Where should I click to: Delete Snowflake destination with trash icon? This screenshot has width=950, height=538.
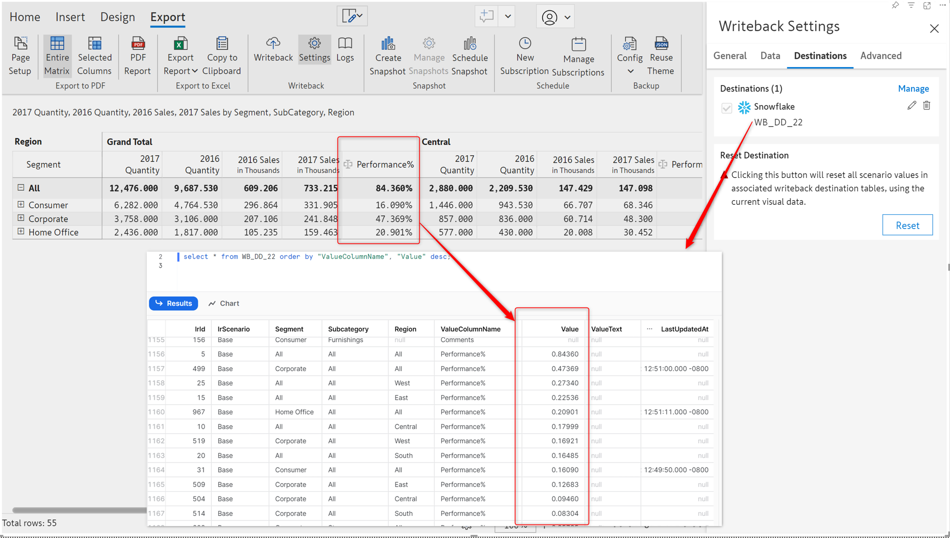click(x=926, y=105)
